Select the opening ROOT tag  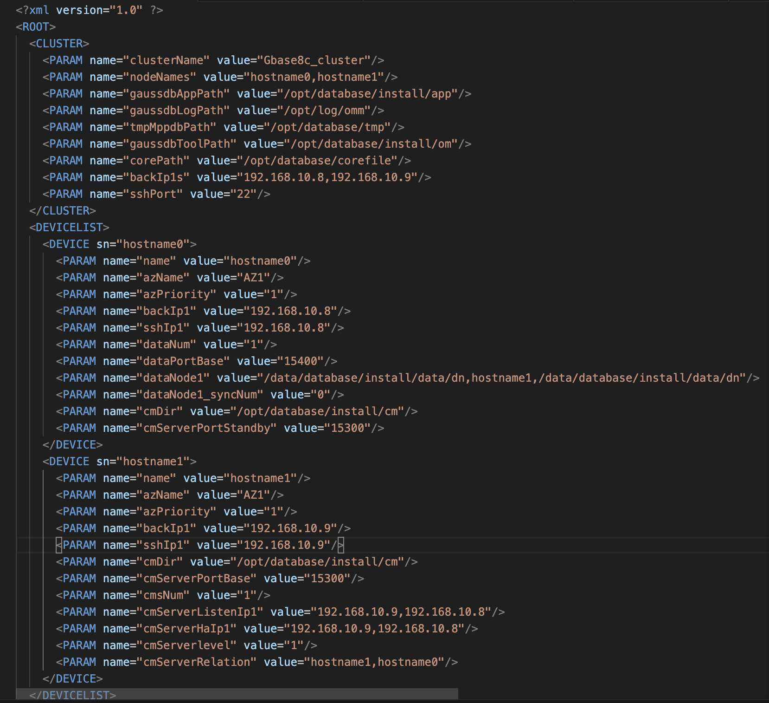[36, 27]
